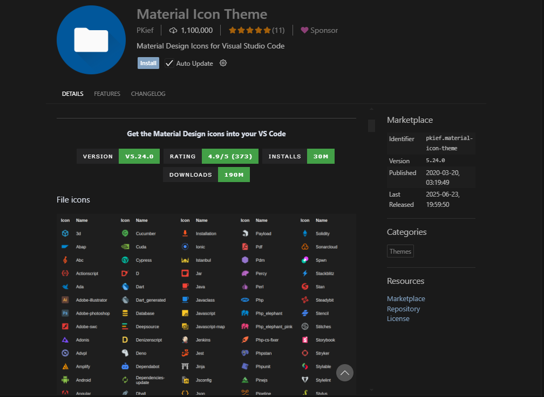
Task: Click the 1,100,000 install count
Action: [196, 31]
